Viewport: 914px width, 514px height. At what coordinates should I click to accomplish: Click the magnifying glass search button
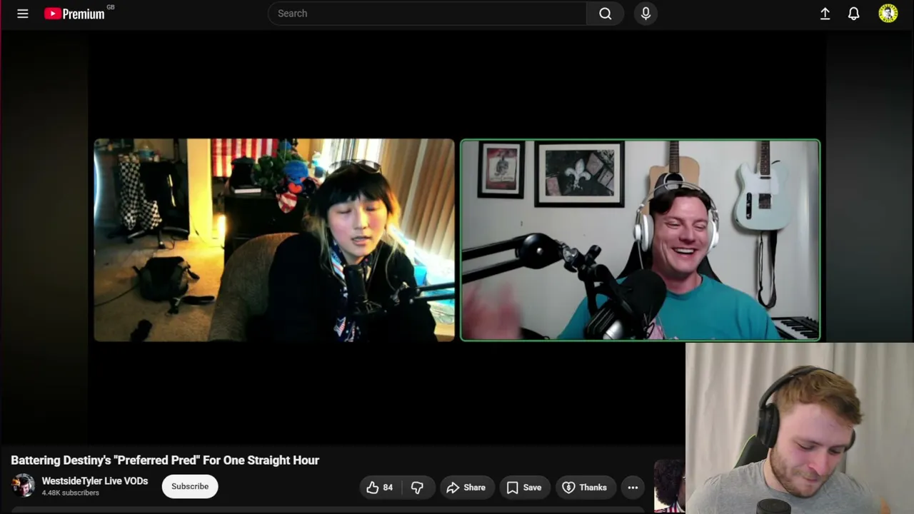pyautogui.click(x=605, y=14)
